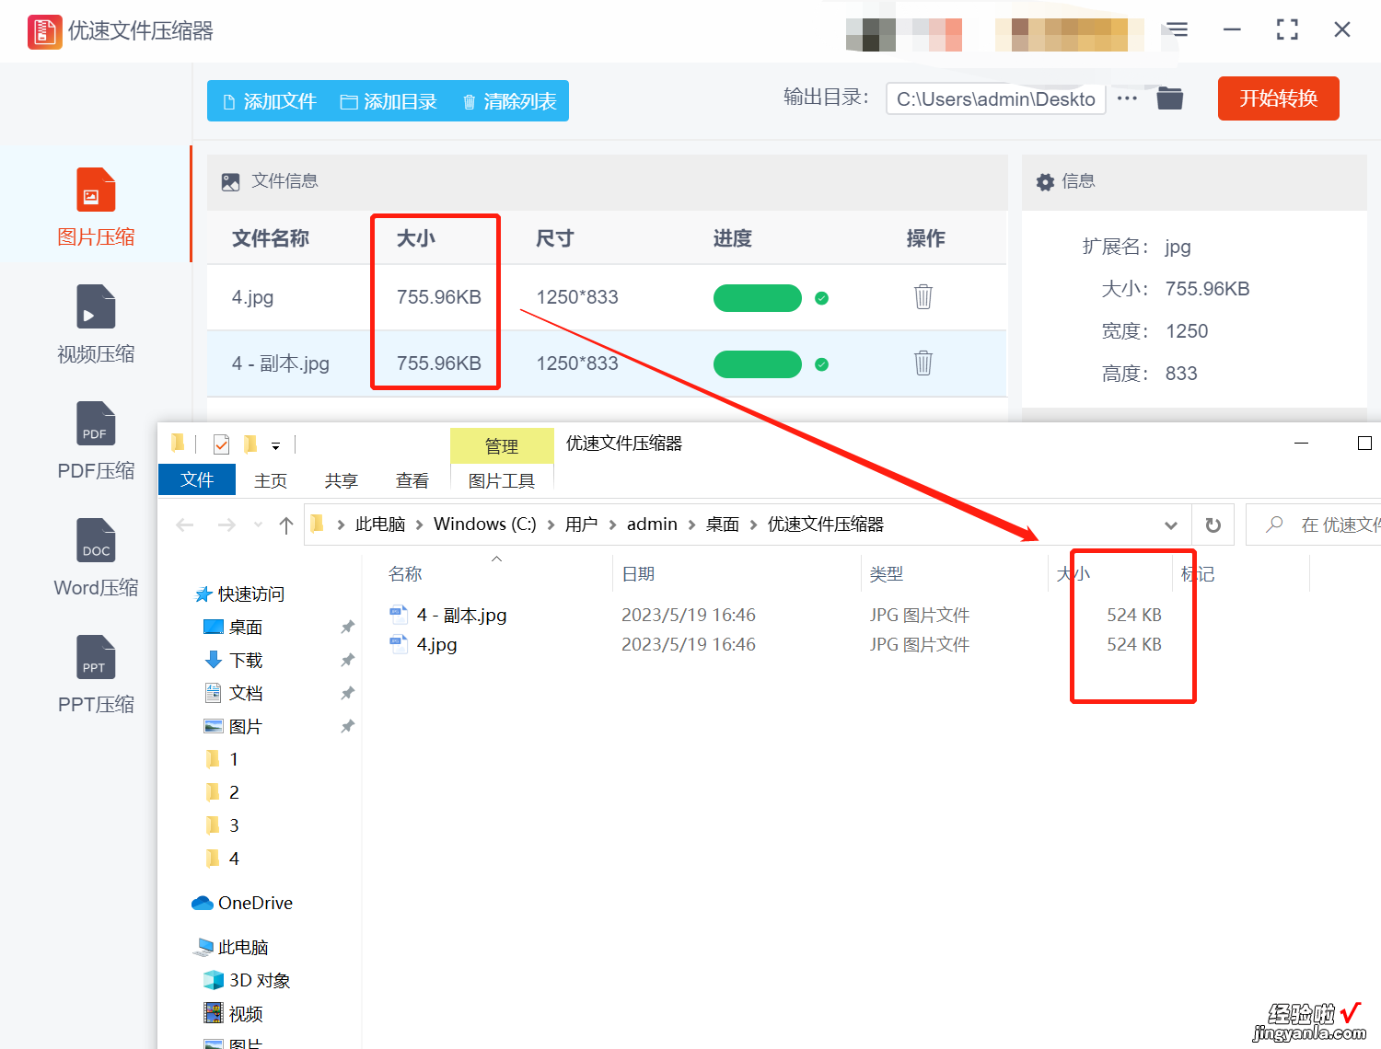The width and height of the screenshot is (1381, 1049).
Task: Expand the address bar history dropdown
Action: (1171, 525)
